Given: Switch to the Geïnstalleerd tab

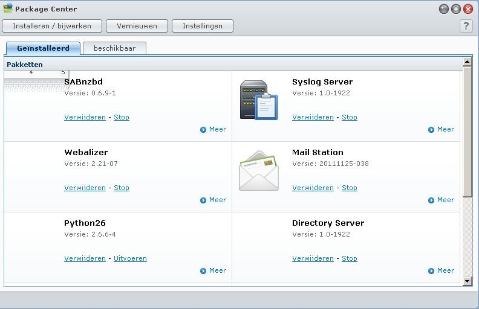Looking at the screenshot, I should tap(43, 48).
